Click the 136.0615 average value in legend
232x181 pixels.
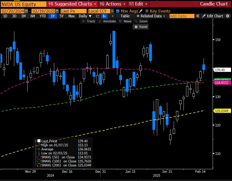[84, 149]
